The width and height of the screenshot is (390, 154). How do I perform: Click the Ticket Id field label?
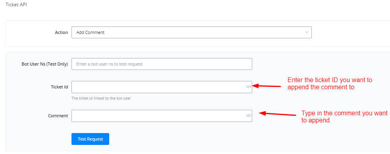(60, 87)
